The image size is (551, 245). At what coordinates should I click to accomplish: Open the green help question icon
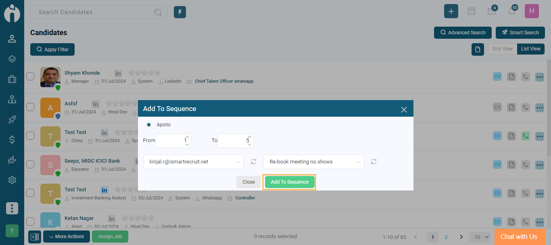(12, 231)
